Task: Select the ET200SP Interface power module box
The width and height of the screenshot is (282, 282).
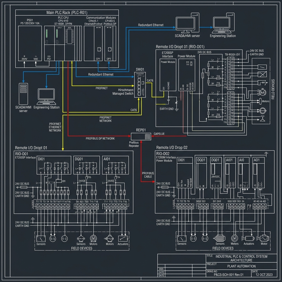Action: point(168,75)
